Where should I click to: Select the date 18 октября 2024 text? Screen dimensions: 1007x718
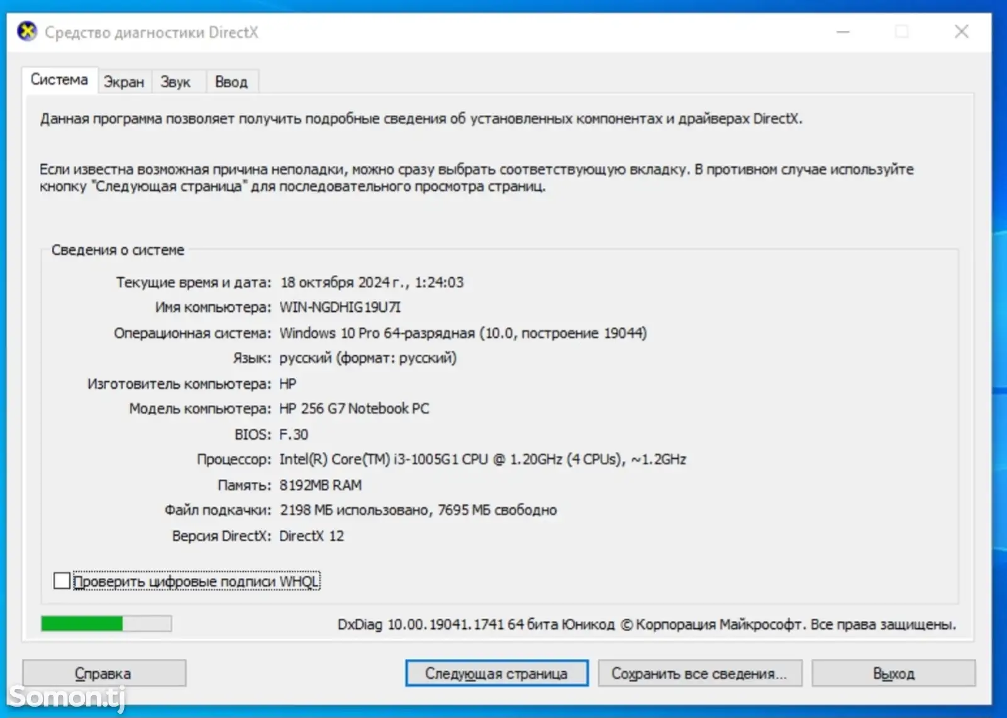coord(342,282)
